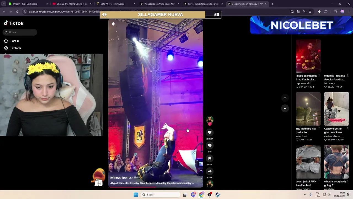Open johnnysniperrus profile link on video
The width and height of the screenshot is (353, 199).
click(x=121, y=177)
